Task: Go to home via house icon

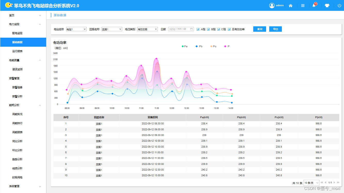Action: (x=291, y=5)
